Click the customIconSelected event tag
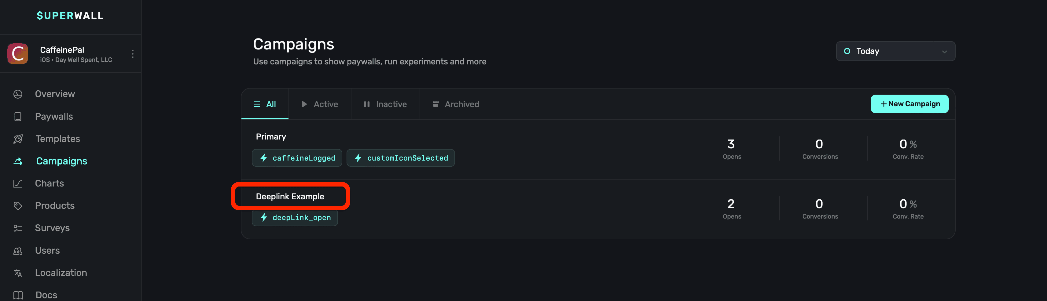Image resolution: width=1047 pixels, height=301 pixels. pyautogui.click(x=400, y=158)
